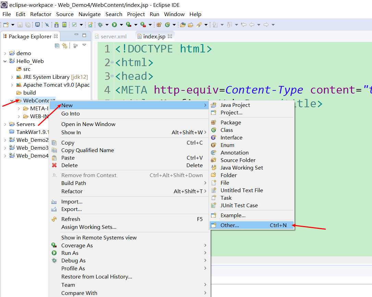Click the Forward navigation arrow
This screenshot has width=372, height=297.
click(x=266, y=25)
